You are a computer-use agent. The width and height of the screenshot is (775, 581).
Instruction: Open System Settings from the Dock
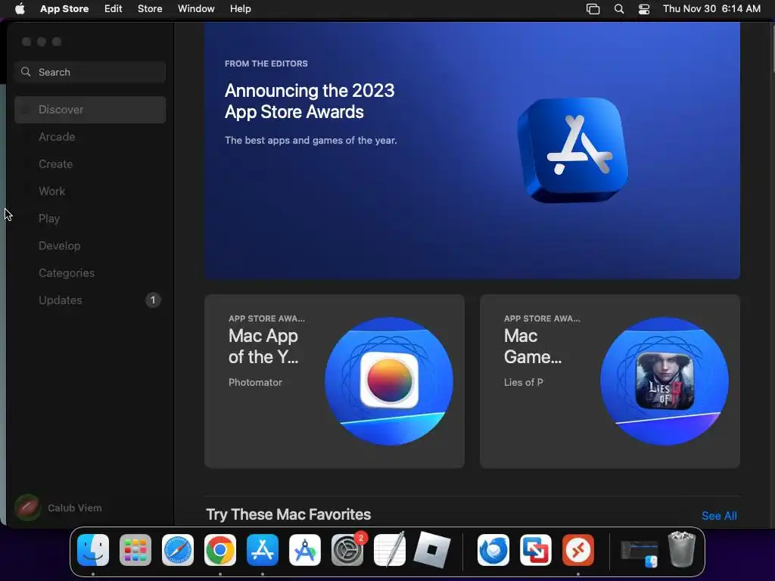(x=347, y=550)
